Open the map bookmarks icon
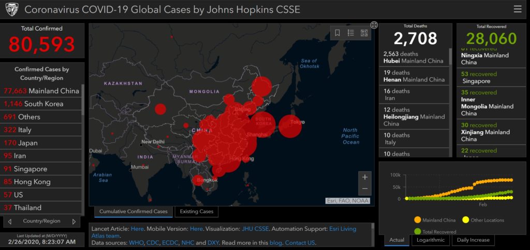The width and height of the screenshot is (530, 250). point(337,33)
